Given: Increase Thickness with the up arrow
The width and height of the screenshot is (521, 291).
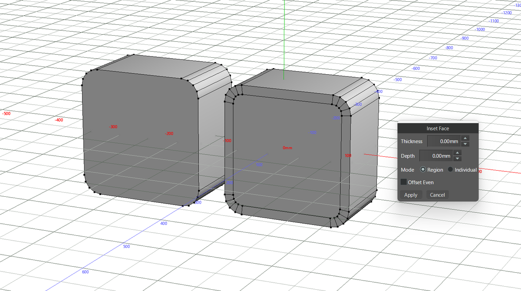Looking at the screenshot, I should coord(465,139).
